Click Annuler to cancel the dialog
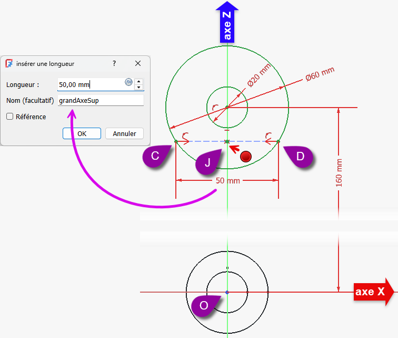The image size is (398, 338). 124,134
